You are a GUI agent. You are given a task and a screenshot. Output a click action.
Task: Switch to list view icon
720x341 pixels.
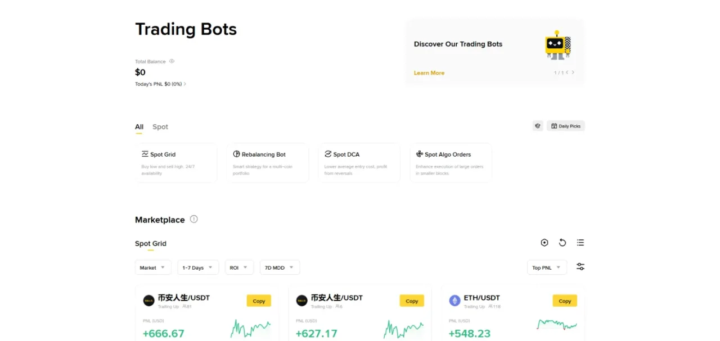click(580, 243)
